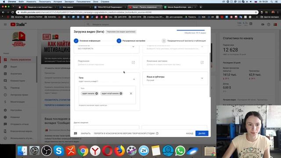This screenshot has width=281, height=158.
Task: Click the НАЗАД button
Action: click(189, 133)
